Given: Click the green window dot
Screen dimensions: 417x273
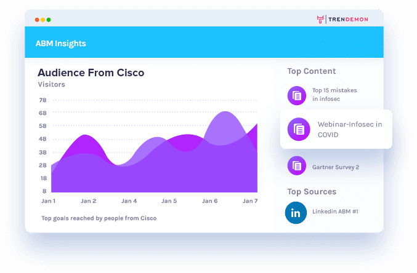Looking at the screenshot, I should (49, 20).
